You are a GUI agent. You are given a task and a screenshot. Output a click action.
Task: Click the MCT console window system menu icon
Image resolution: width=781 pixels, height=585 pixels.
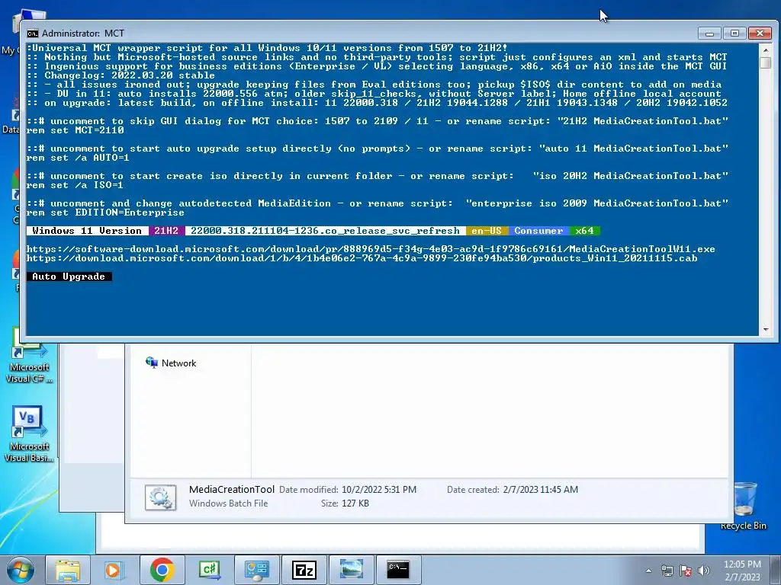(32, 34)
